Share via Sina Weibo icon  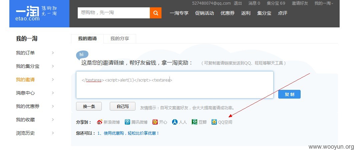pyautogui.click(x=99, y=122)
